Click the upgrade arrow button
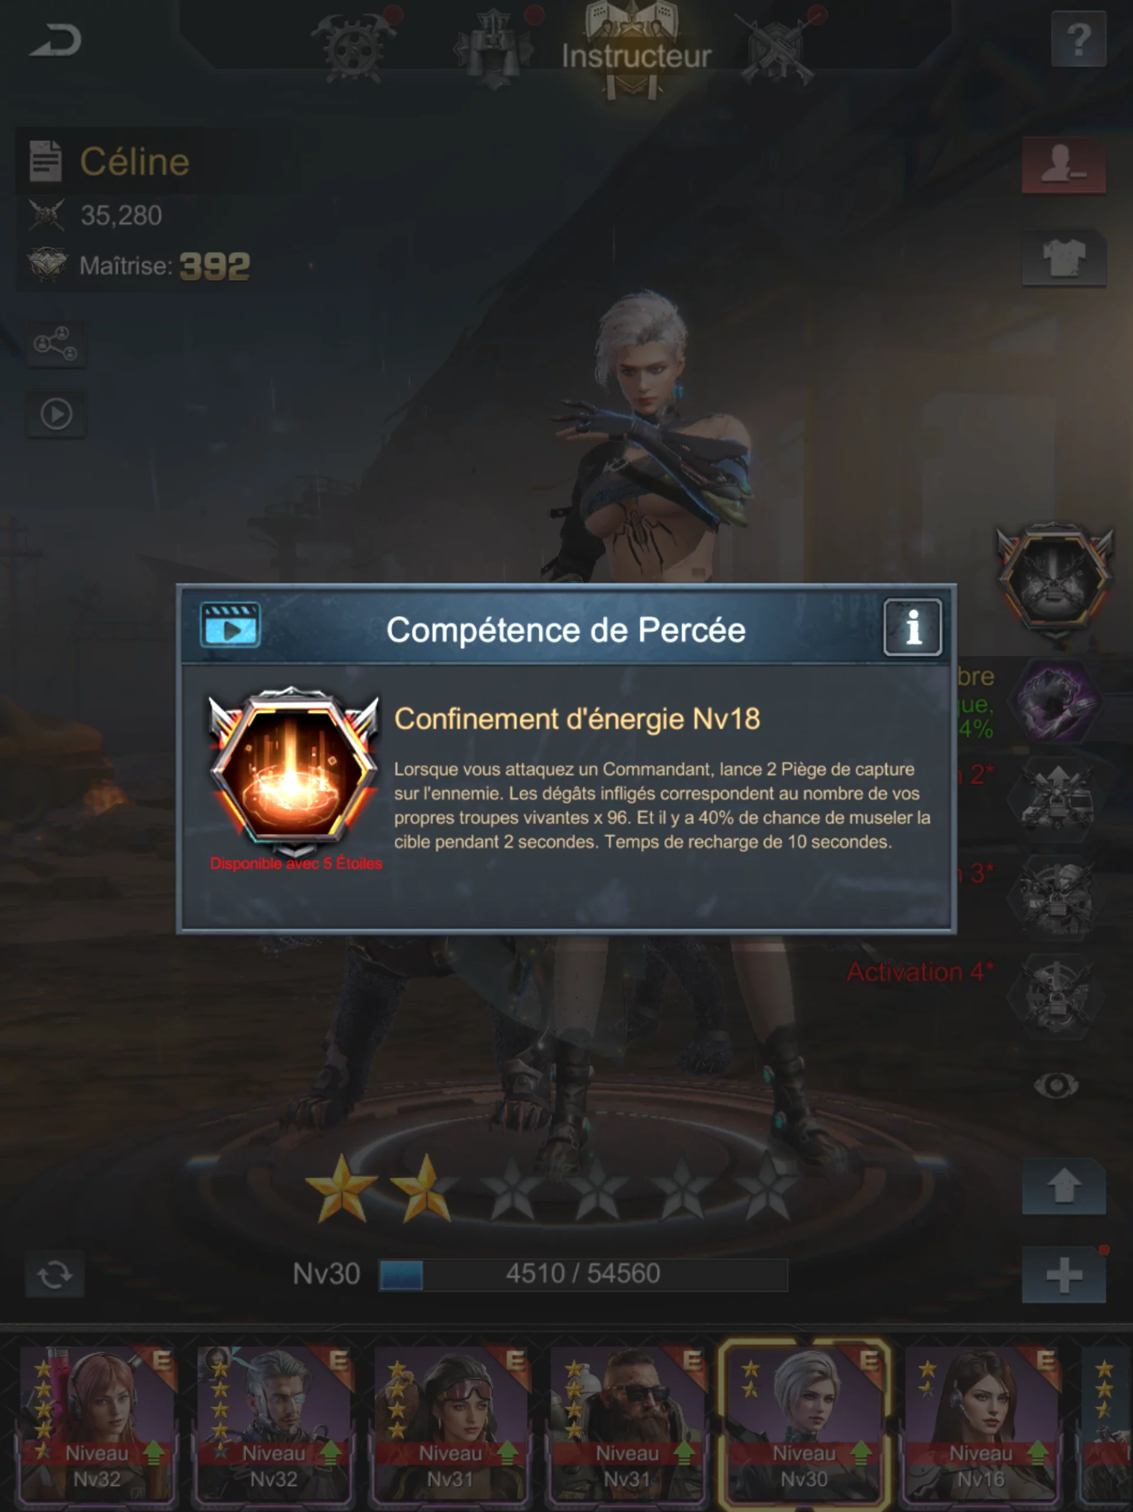The width and height of the screenshot is (1133, 1512). pos(1064,1186)
